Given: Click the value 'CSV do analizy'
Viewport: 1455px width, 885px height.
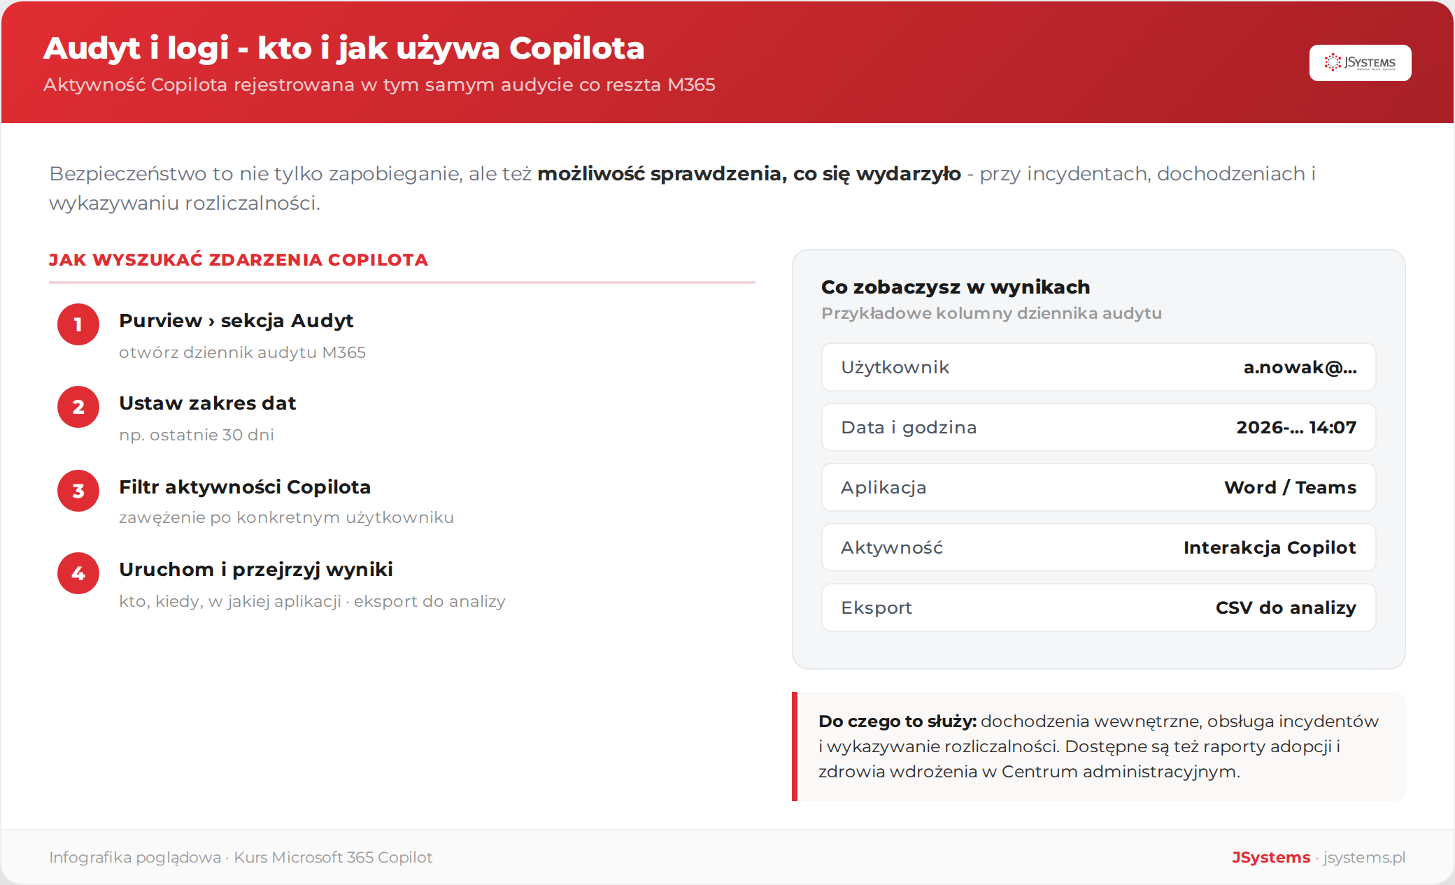Looking at the screenshot, I should 1286,608.
